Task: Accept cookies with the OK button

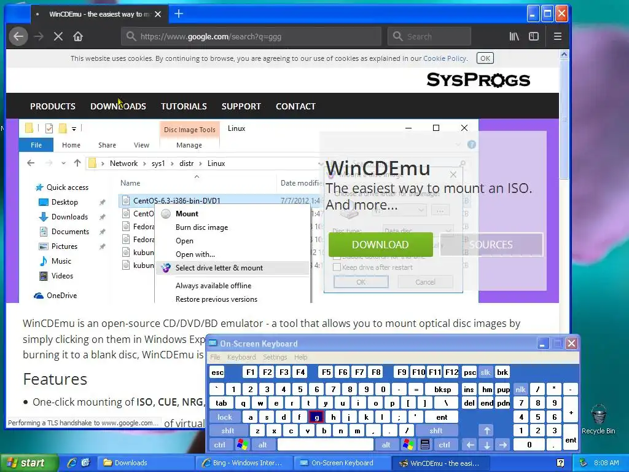Action: (485, 58)
